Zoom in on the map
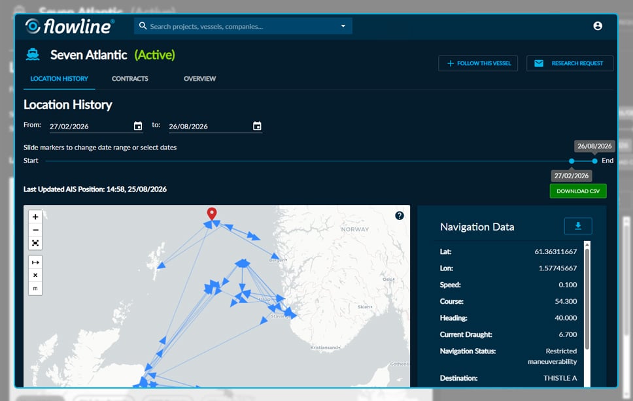633x401 pixels. coord(35,217)
